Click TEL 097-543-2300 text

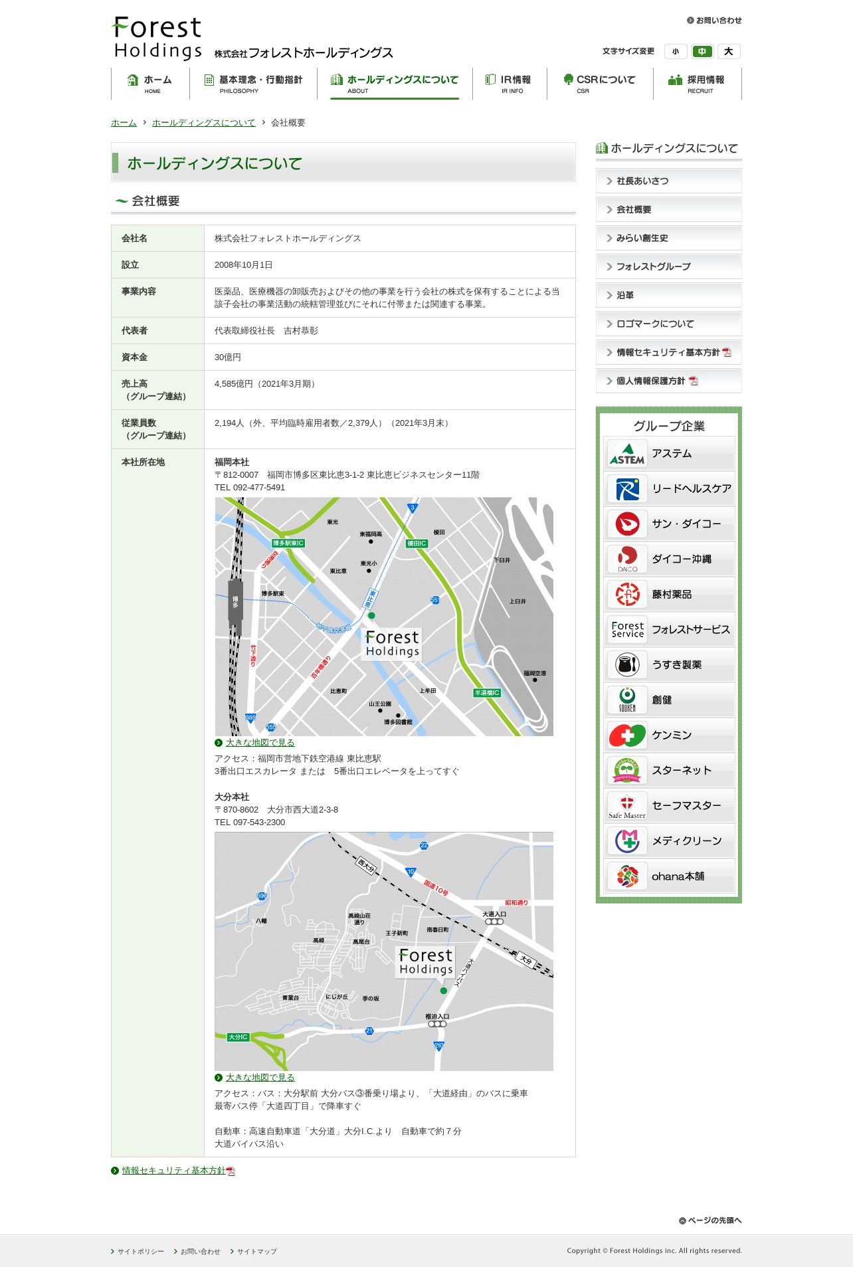pos(250,823)
